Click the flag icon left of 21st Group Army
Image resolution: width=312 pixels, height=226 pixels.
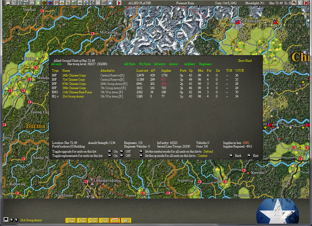click(6, 219)
